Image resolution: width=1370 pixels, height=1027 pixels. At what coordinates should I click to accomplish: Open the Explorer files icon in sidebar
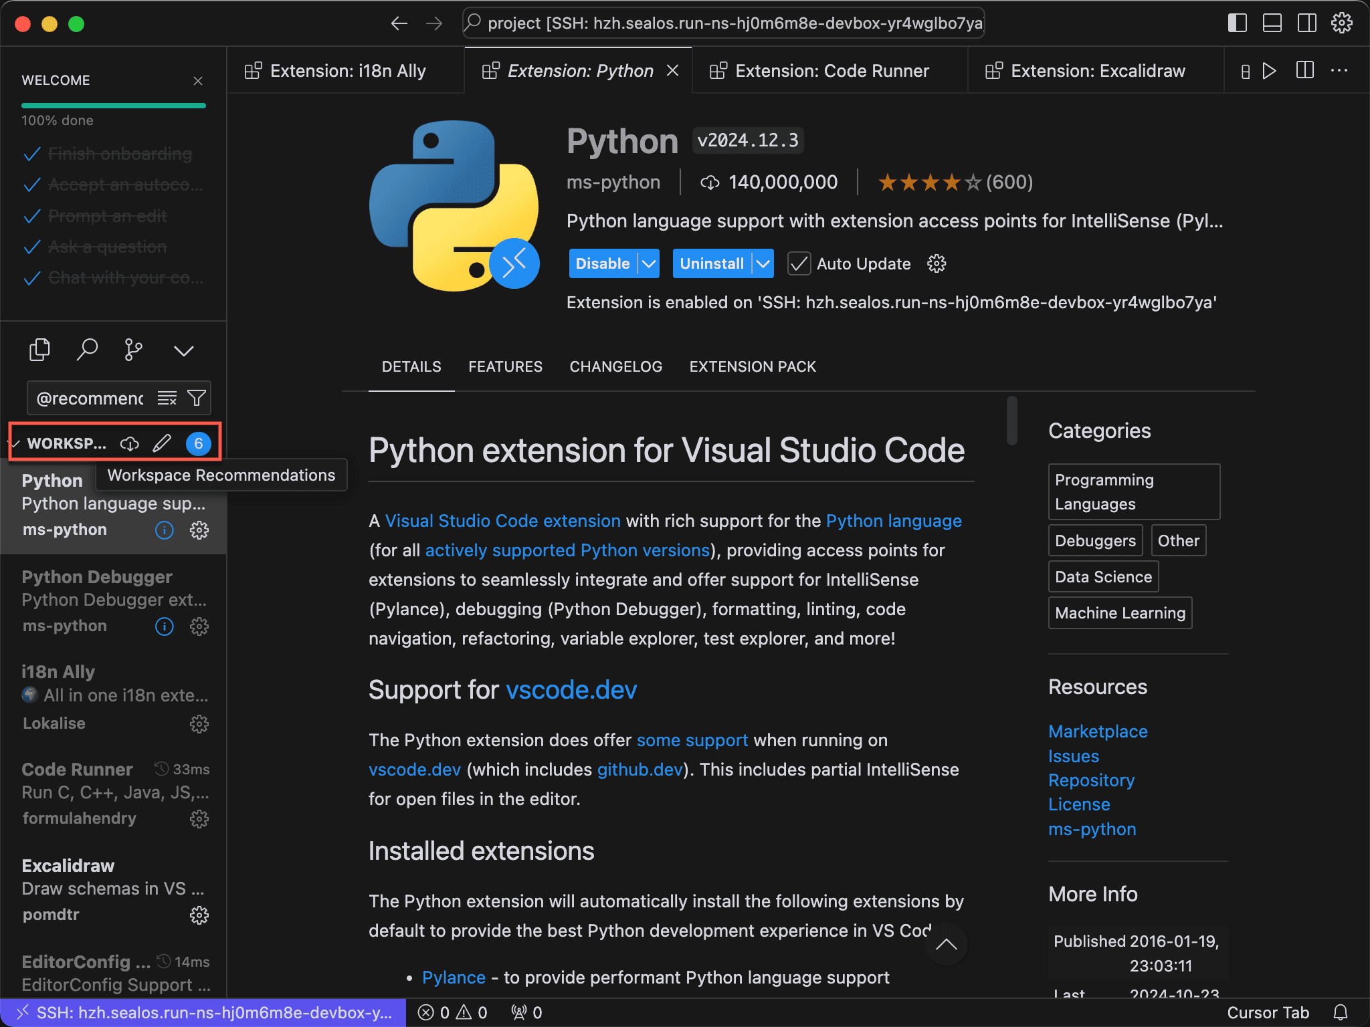(39, 350)
